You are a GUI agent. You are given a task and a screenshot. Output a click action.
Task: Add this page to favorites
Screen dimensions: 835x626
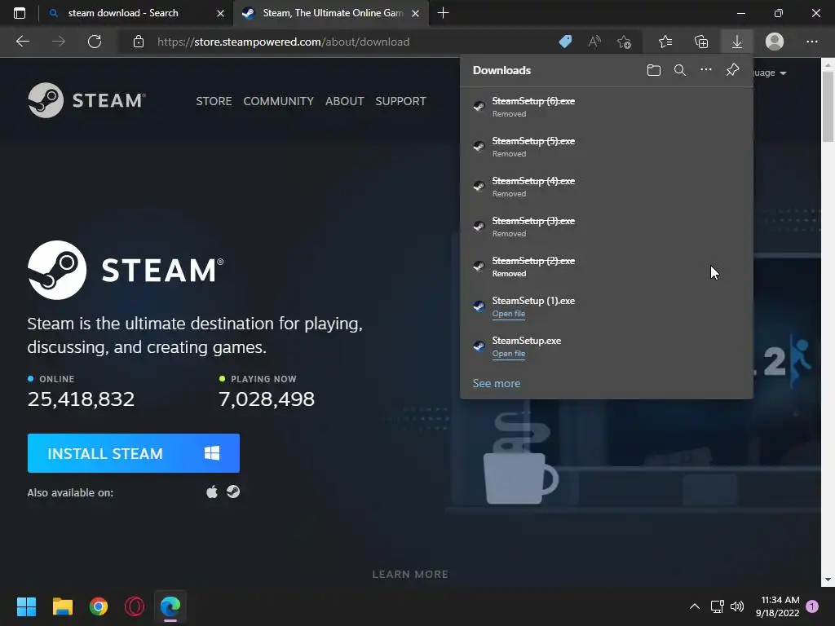click(624, 42)
